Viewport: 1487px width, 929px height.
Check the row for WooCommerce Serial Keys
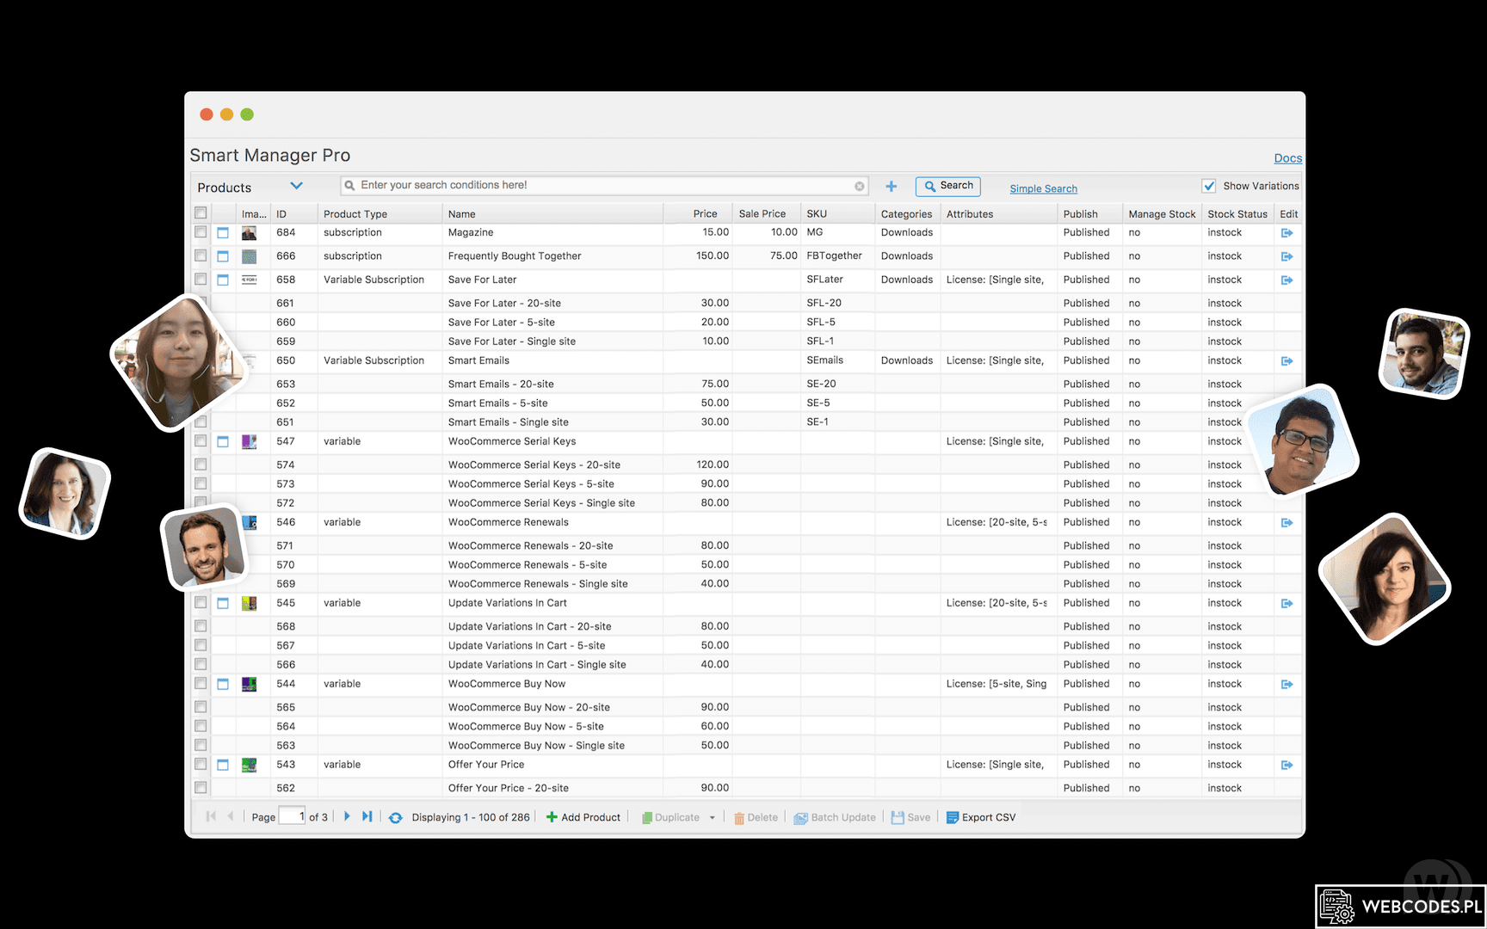point(201,441)
